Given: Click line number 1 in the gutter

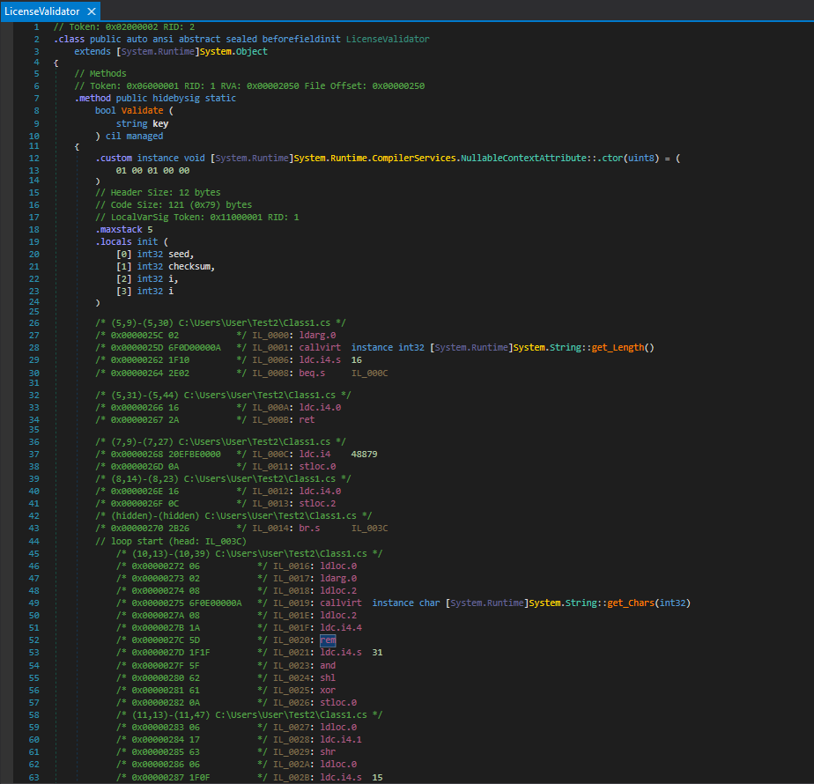Looking at the screenshot, I should pos(36,26).
